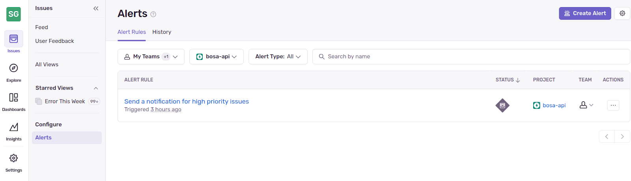Open team assignment dropdown for alert rule

pyautogui.click(x=586, y=105)
